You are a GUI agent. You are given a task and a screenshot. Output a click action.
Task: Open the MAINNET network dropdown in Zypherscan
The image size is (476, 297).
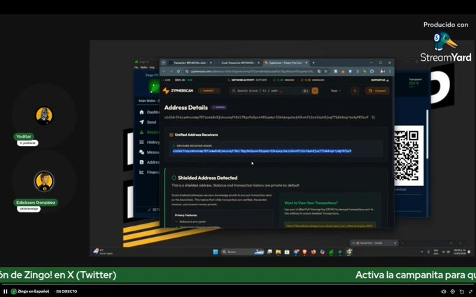pyautogui.click(x=209, y=91)
